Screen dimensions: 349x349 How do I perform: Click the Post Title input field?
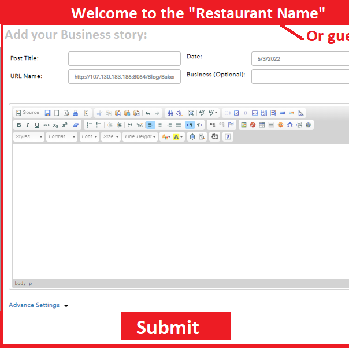click(124, 59)
